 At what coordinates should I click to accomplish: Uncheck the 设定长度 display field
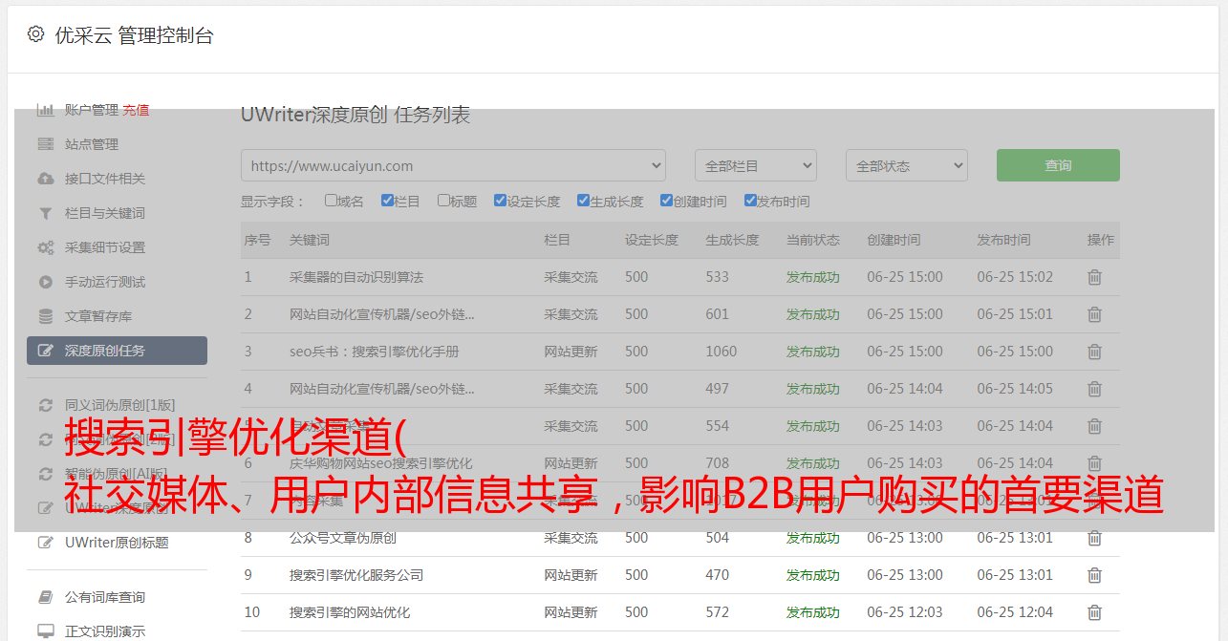click(x=500, y=201)
